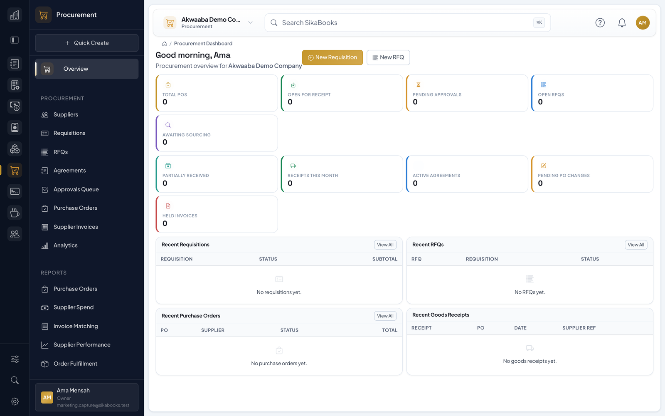Viewport: 665px width, 416px height.
Task: Open RFQs in the sidebar
Action: [x=87, y=152]
